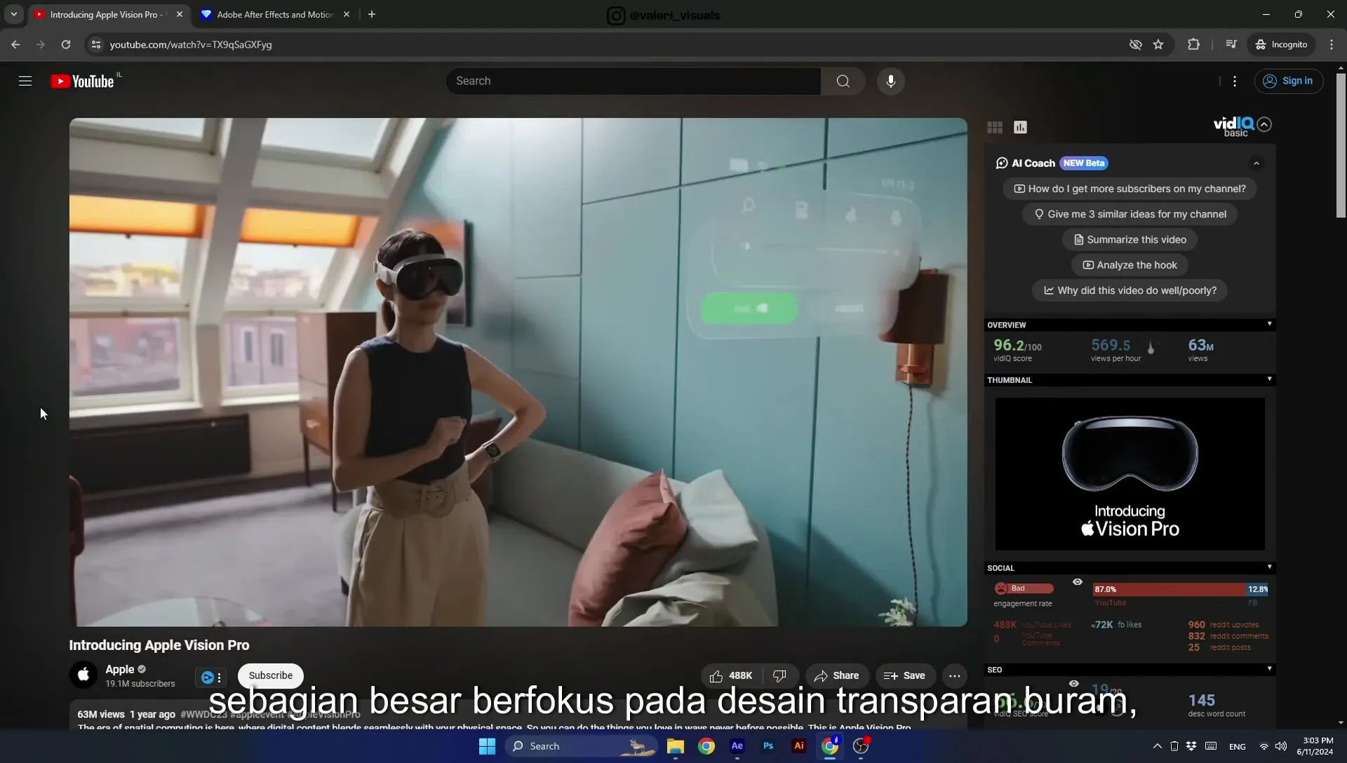Collapse the Thumbnail section
The width and height of the screenshot is (1347, 763).
(1269, 379)
